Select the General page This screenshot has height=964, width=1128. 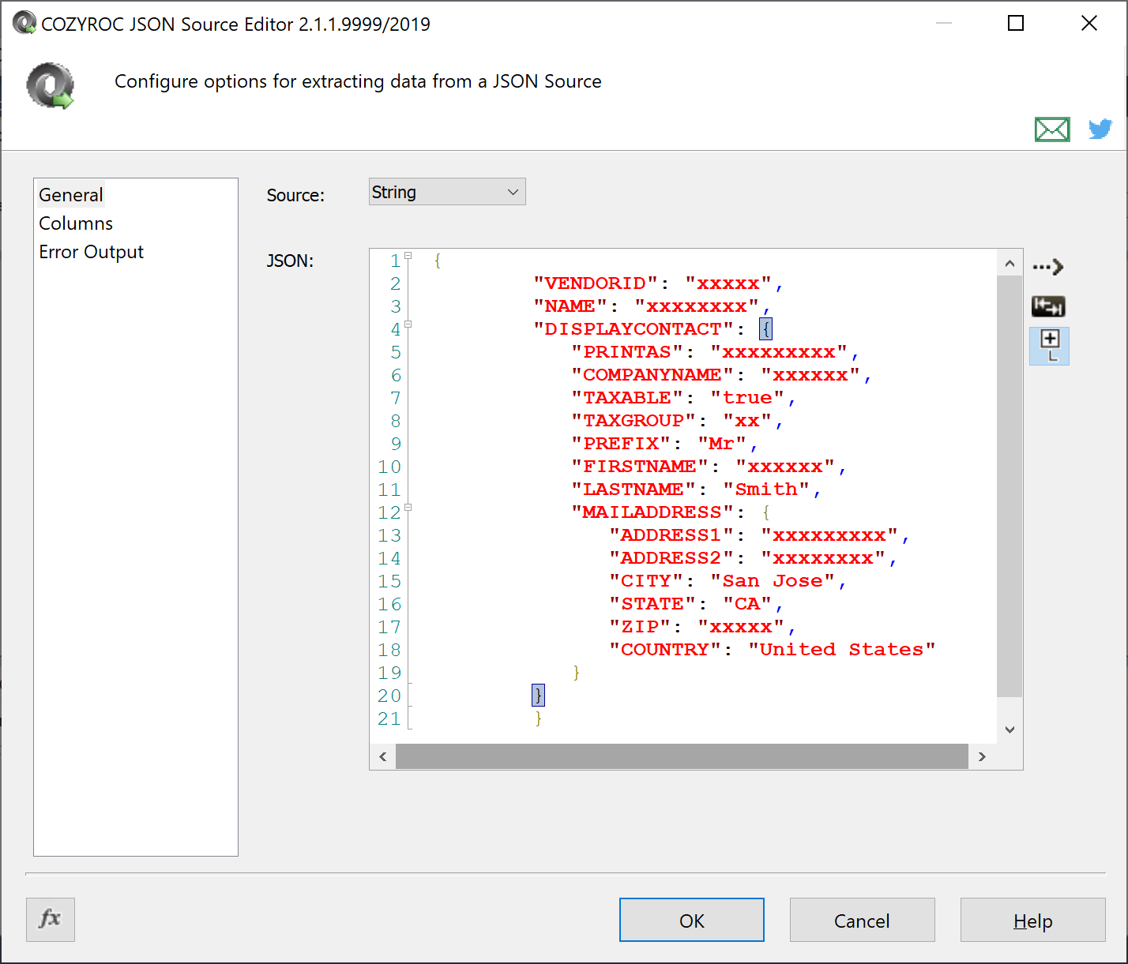[x=71, y=195]
